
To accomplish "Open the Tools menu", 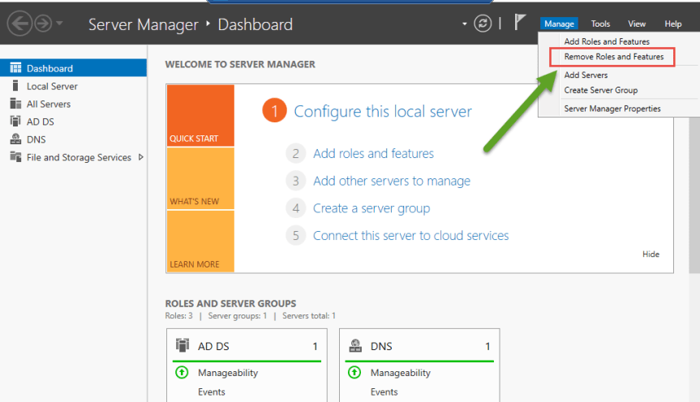I will 600,24.
